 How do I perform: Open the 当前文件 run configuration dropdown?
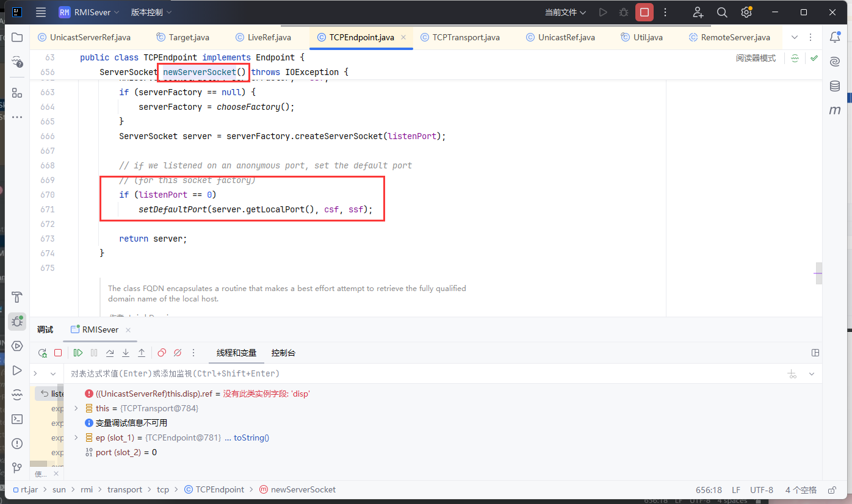pos(565,12)
